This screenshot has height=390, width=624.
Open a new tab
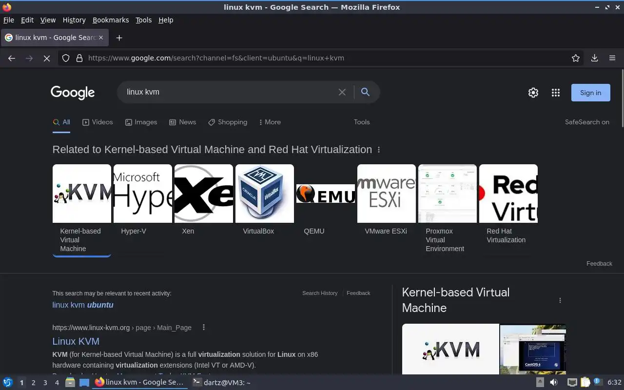[x=119, y=38]
